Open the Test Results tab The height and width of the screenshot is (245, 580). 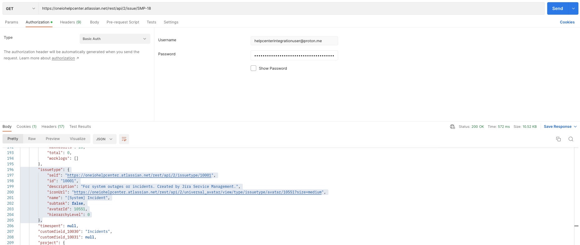click(x=80, y=127)
